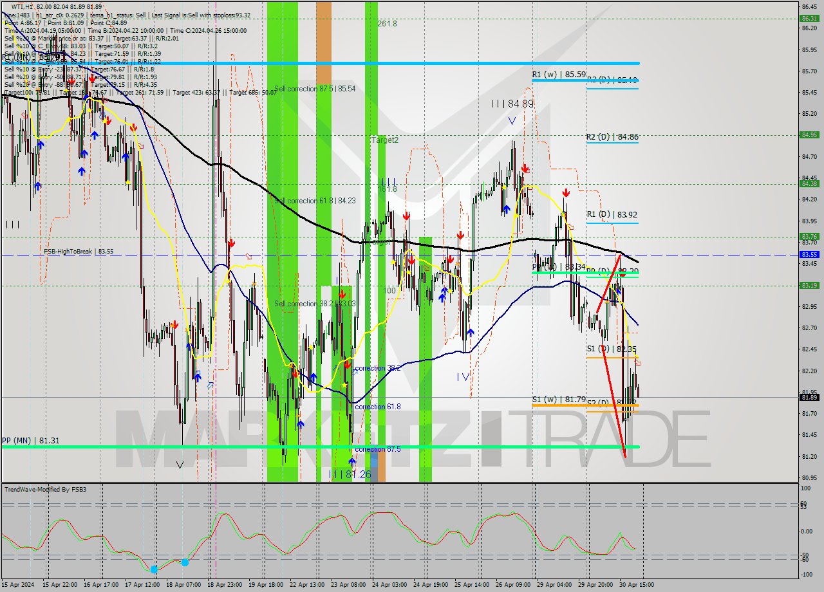Image resolution: width=824 pixels, height=592 pixels.
Task: Click the thick cyan R1 (MN) horizontal line
Action: 320,63
